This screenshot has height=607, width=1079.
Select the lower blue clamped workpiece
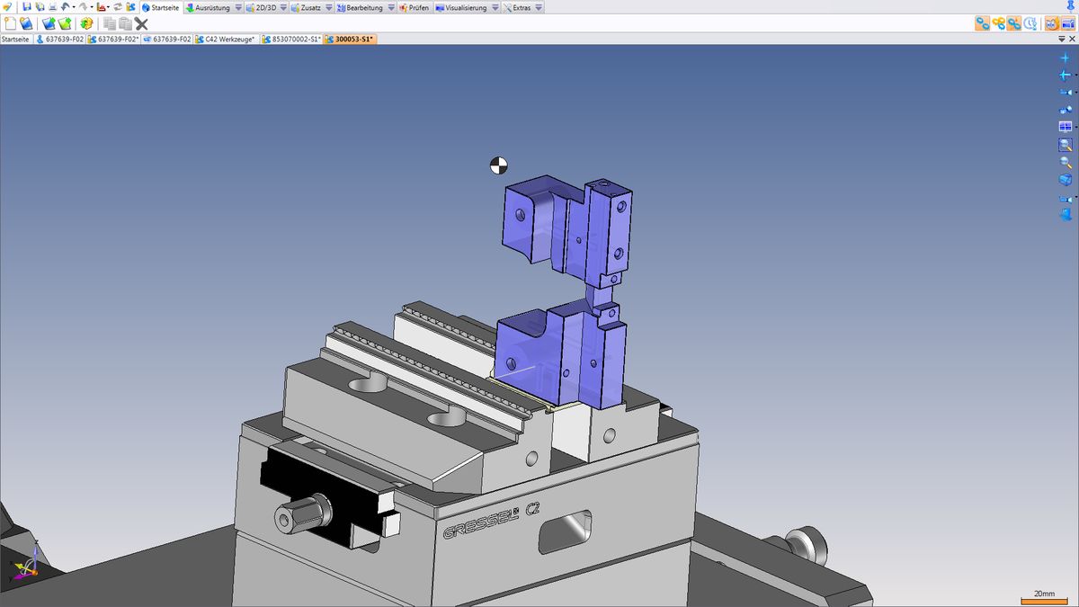click(x=562, y=355)
